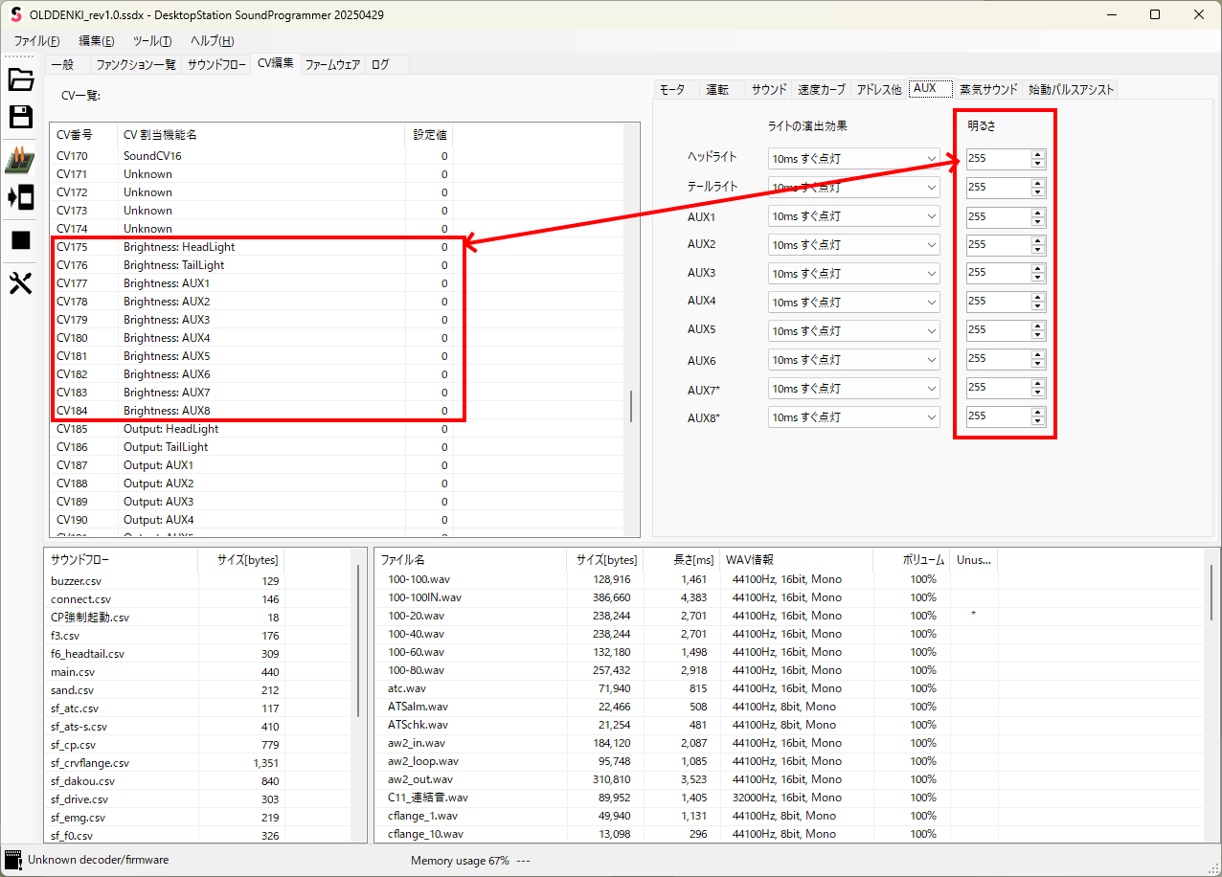Increase headlight brightness with up arrow
The image size is (1222, 877).
(1037, 154)
